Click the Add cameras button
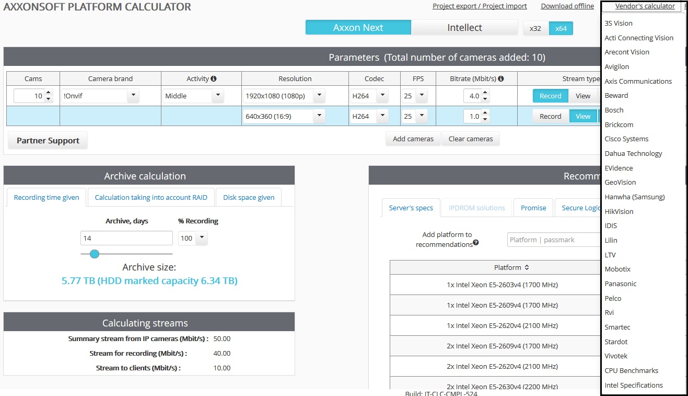 coord(413,139)
